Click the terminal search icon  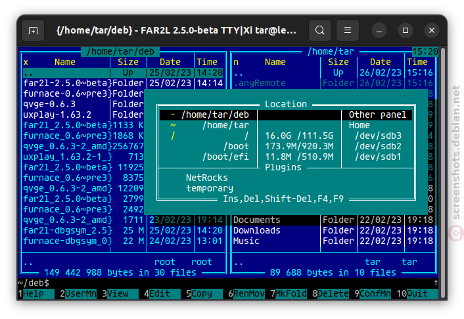pyautogui.click(x=319, y=30)
